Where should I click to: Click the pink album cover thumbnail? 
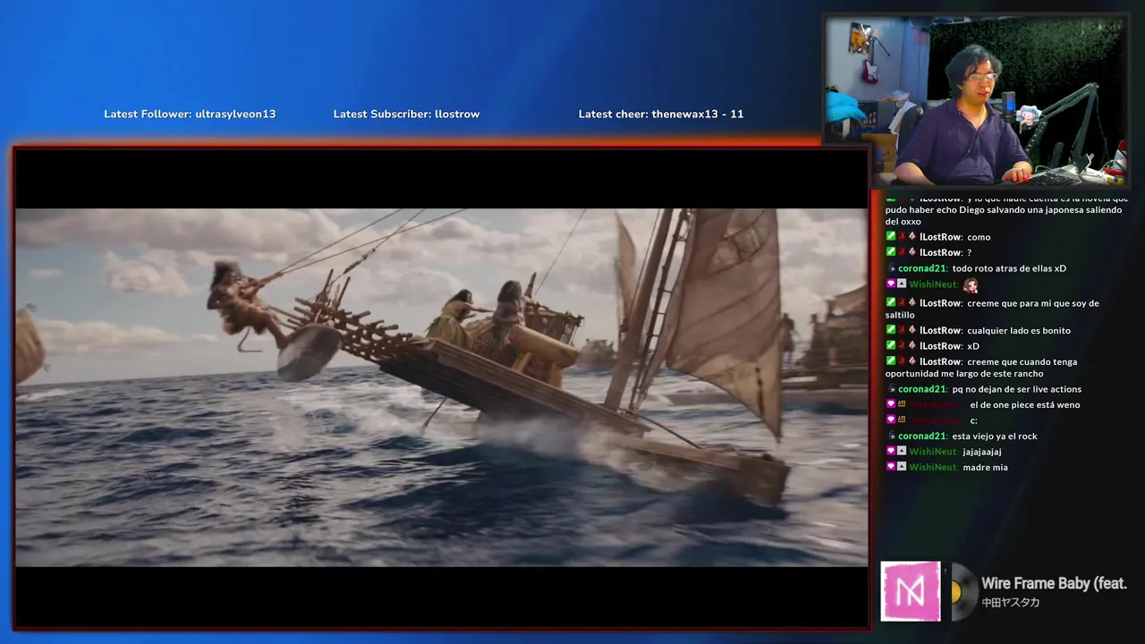911,591
